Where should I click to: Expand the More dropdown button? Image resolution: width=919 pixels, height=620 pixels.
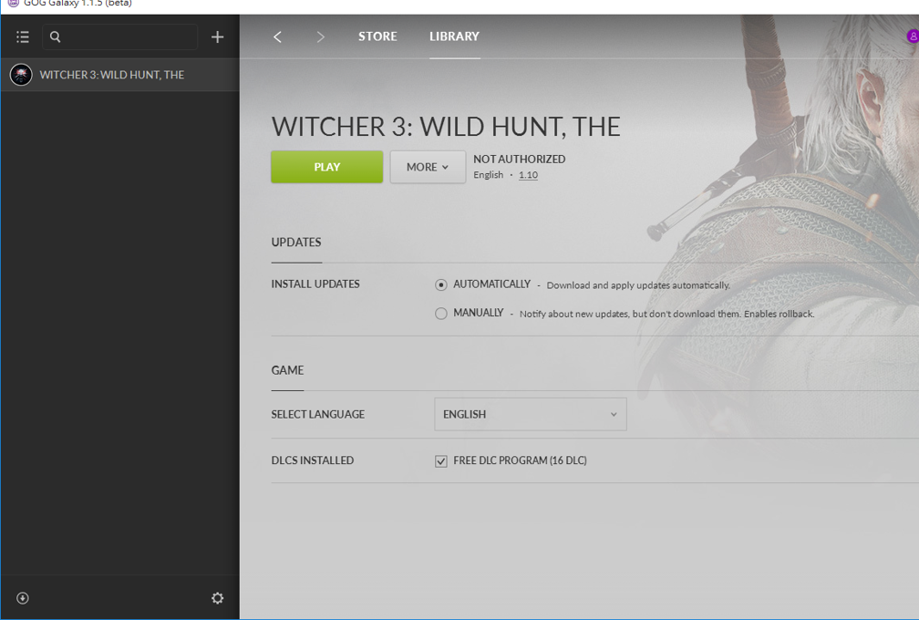coord(428,167)
